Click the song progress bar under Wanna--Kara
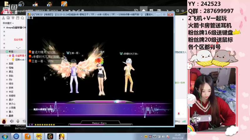 tap(100, 125)
